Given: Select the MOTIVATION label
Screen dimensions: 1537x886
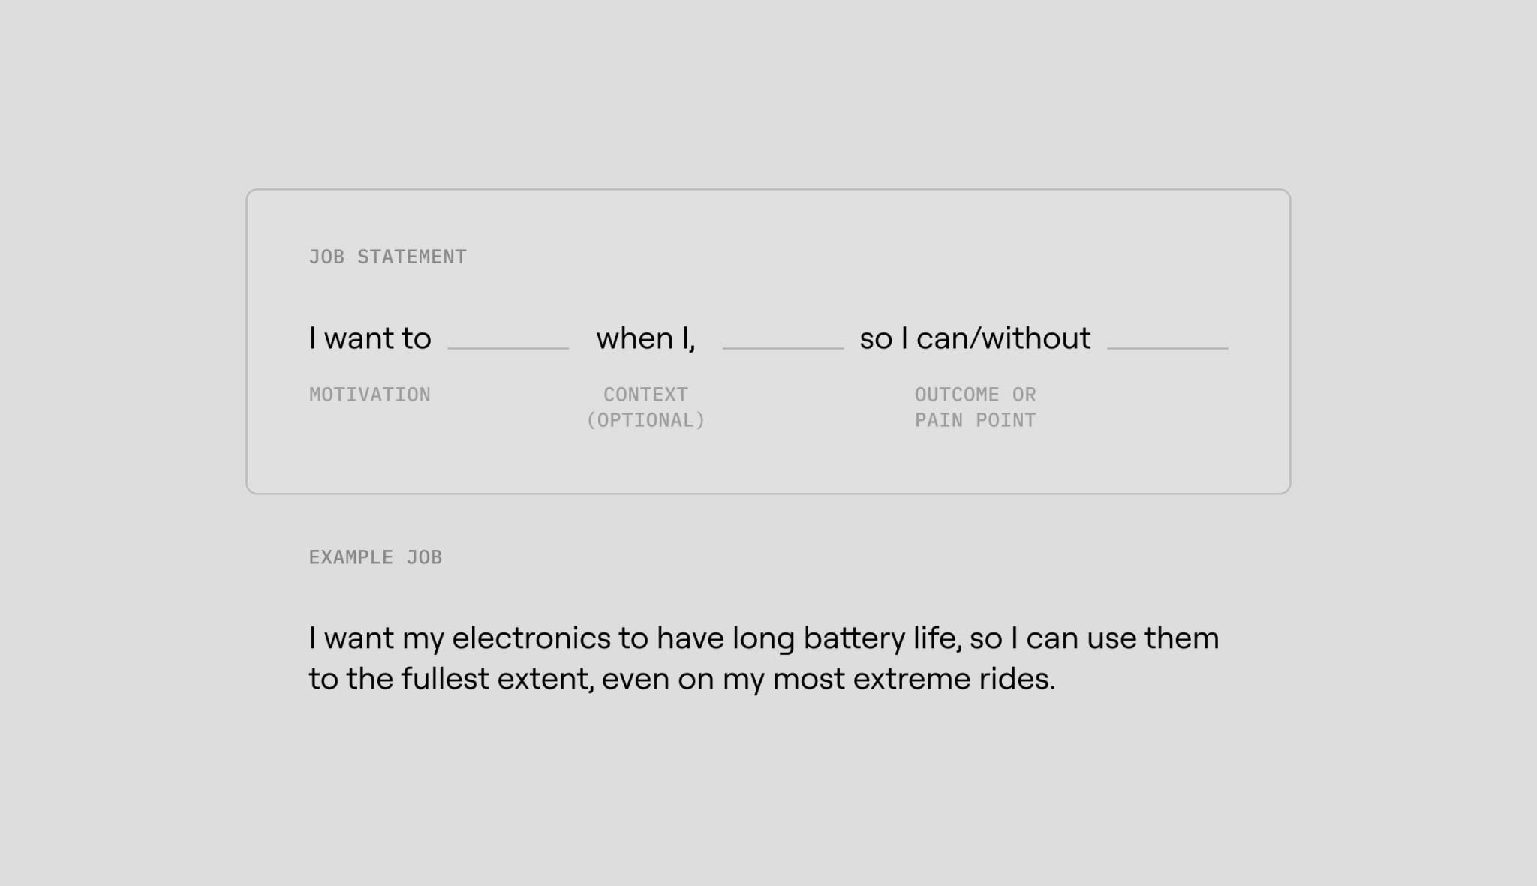Looking at the screenshot, I should coord(370,395).
